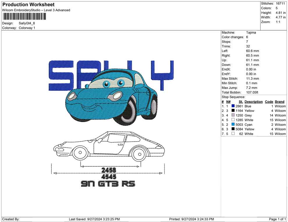Click the Max Jump value '7.2 mm'
The height and width of the screenshot is (222, 288).
click(252, 88)
